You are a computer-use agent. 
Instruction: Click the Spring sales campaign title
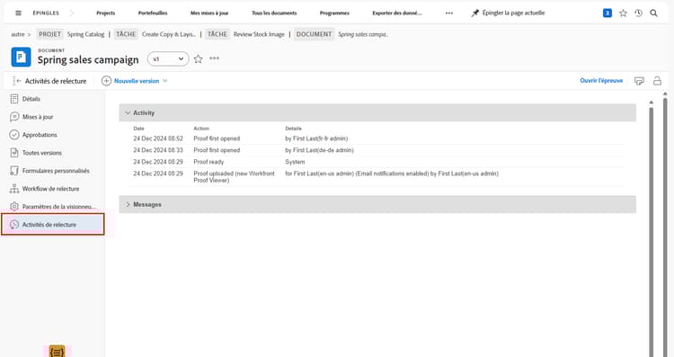(88, 59)
